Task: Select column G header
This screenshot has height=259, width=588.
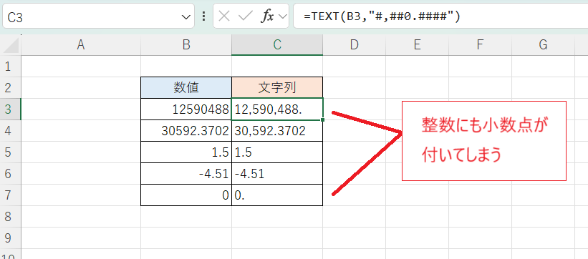Action: (543, 45)
